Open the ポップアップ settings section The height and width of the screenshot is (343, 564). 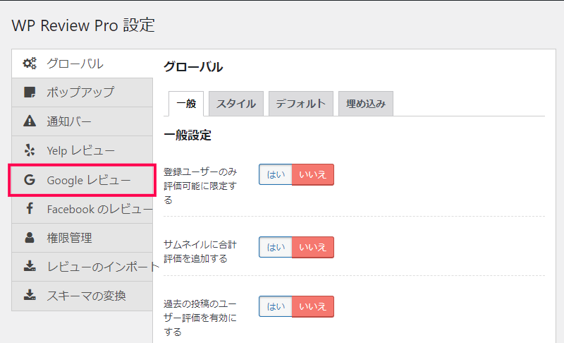pyautogui.click(x=82, y=92)
